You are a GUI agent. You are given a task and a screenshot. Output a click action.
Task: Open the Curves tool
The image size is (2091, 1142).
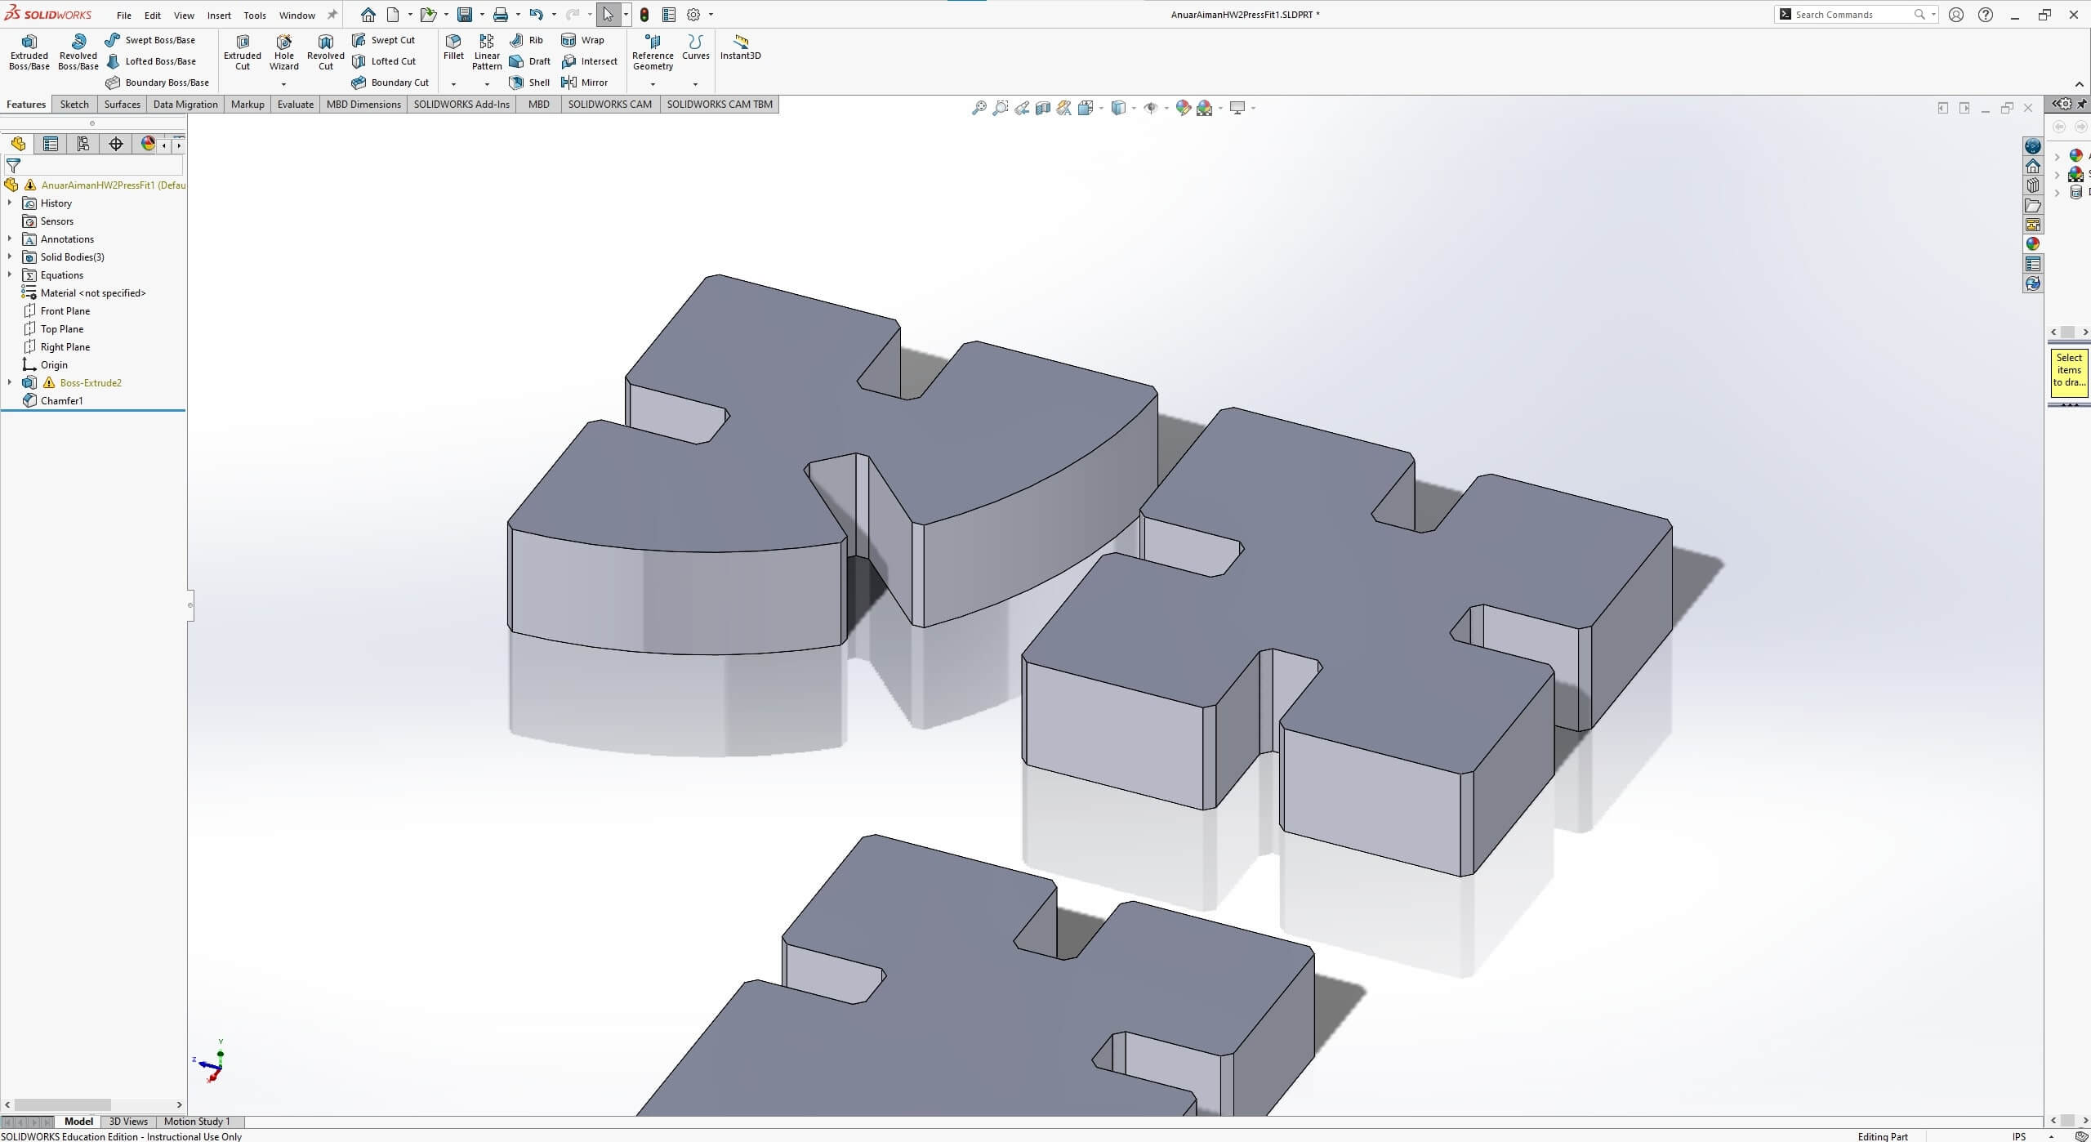[x=696, y=47]
